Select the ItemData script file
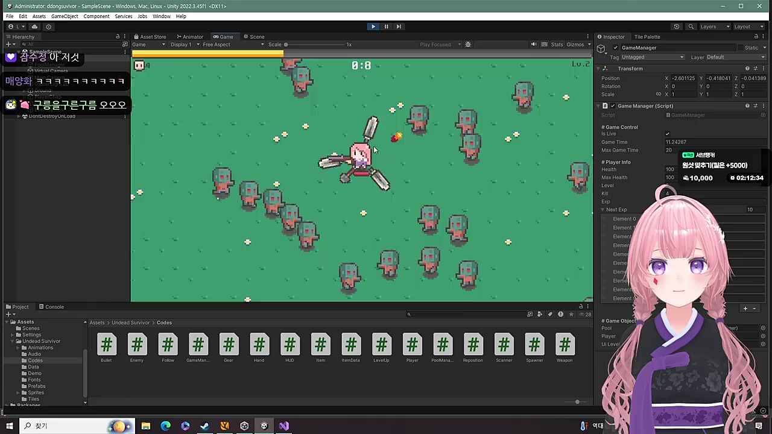This screenshot has width=772, height=434. [x=351, y=348]
